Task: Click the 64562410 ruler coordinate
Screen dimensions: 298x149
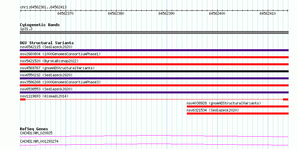Action: pos(268,14)
